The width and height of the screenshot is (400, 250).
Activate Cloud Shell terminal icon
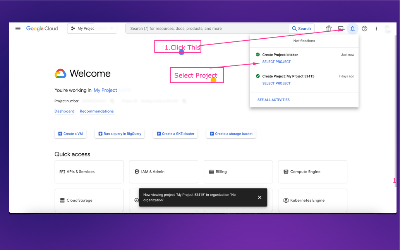[x=341, y=29]
